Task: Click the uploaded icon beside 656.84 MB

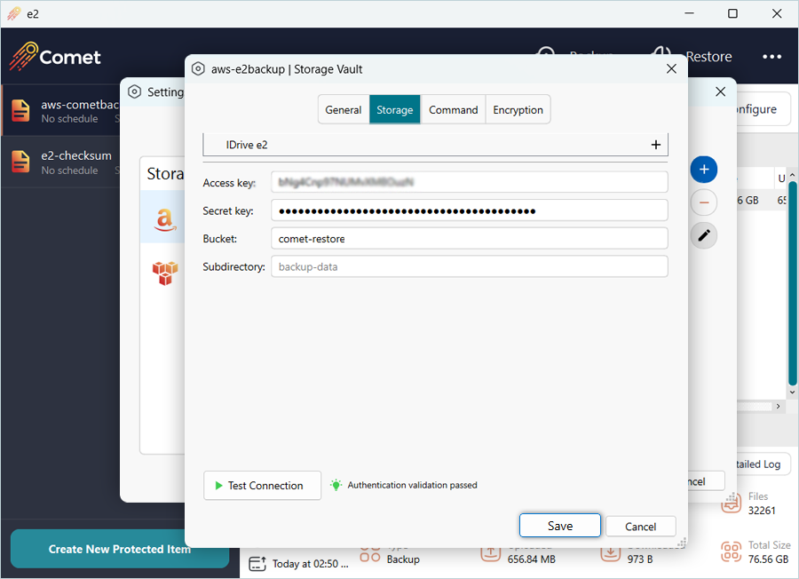Action: 490,553
